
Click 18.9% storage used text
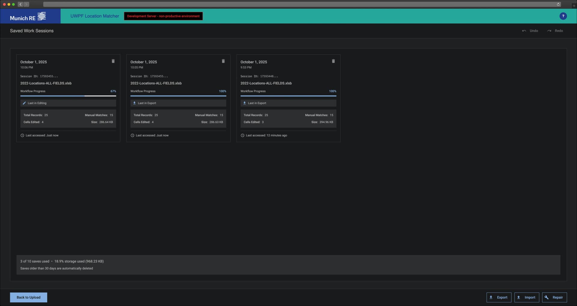(79, 261)
